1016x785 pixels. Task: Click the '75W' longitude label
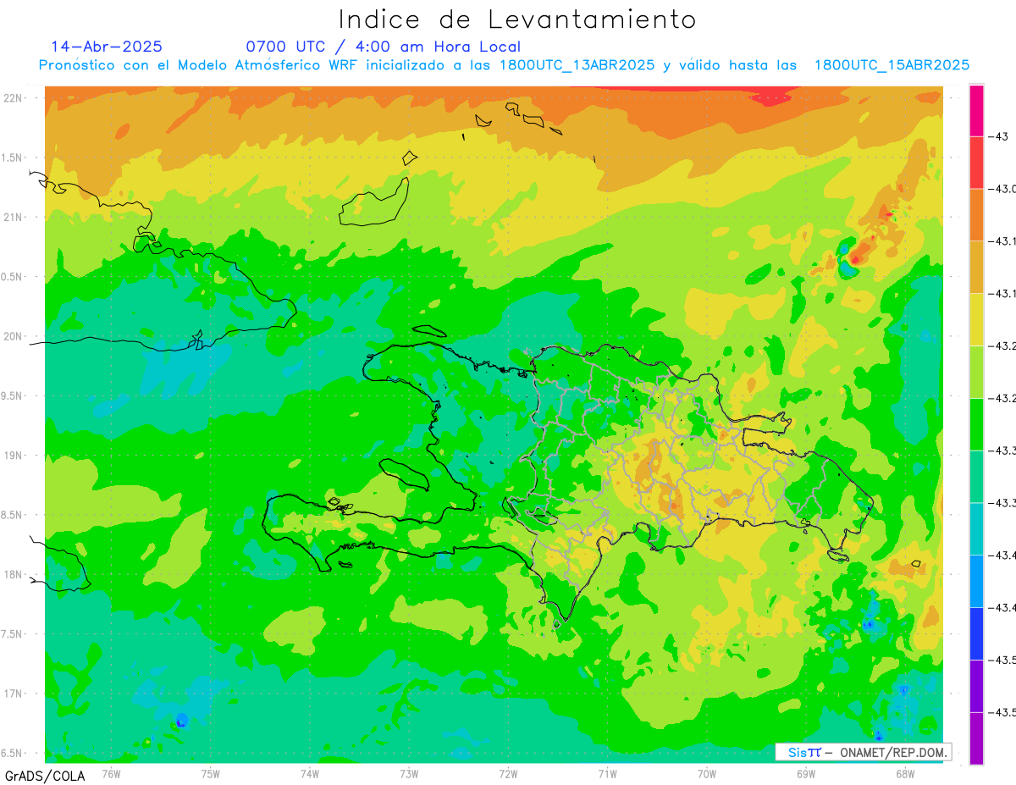coord(211,773)
